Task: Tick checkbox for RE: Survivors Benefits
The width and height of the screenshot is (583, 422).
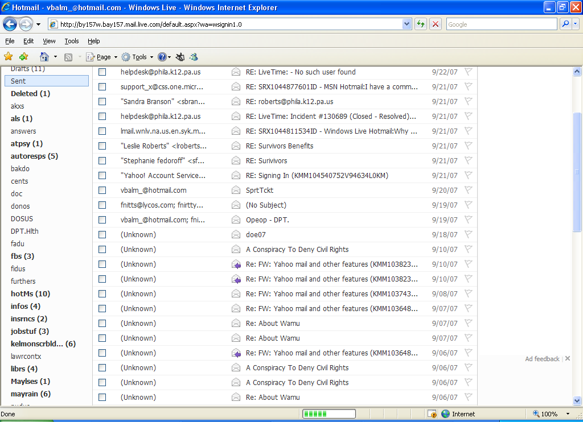Action: click(102, 146)
